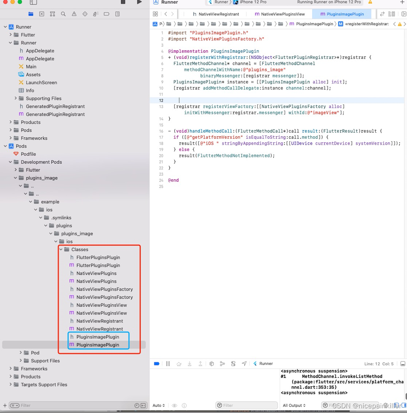Open the All Output filter dropdown
The image size is (407, 413).
294,405
